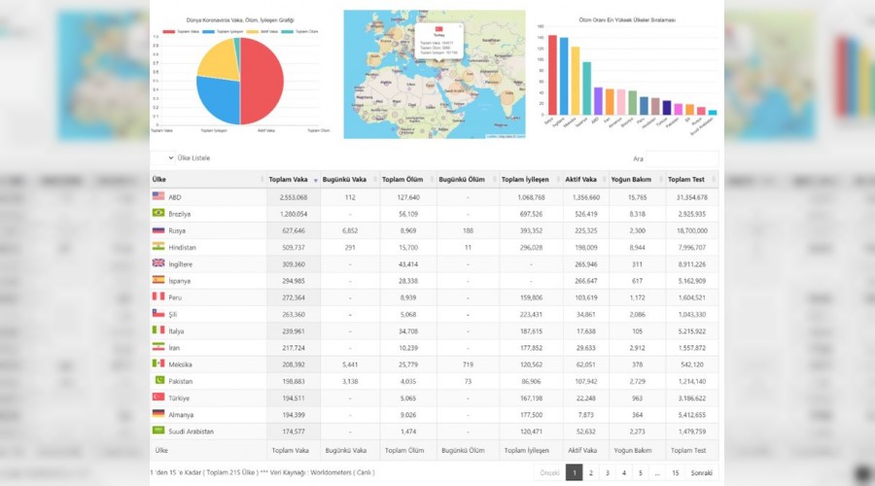Image resolution: width=875 pixels, height=486 pixels.
Task: Click the İtalya flag icon
Action: (158, 330)
